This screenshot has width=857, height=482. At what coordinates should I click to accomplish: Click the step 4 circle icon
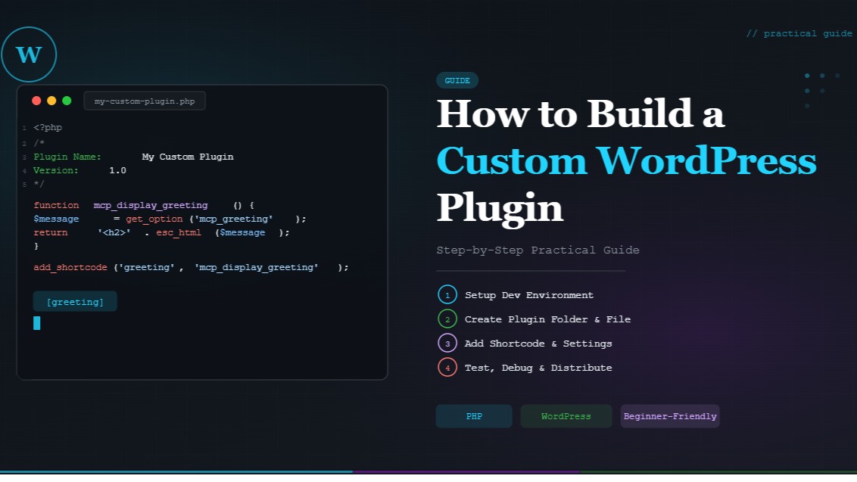point(447,367)
